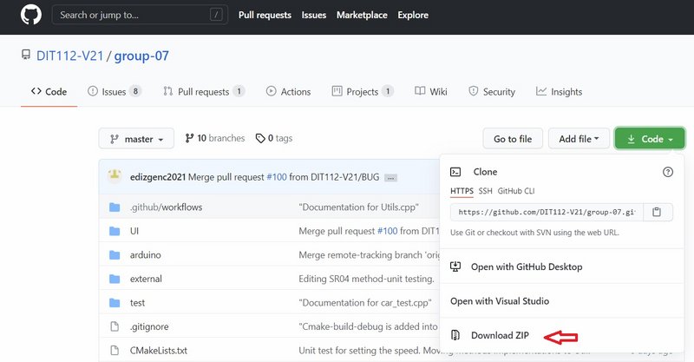Open the Wiki tab
Image resolution: width=694 pixels, height=362 pixels.
coord(430,92)
